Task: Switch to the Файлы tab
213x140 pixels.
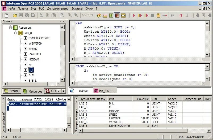Action: point(12,91)
